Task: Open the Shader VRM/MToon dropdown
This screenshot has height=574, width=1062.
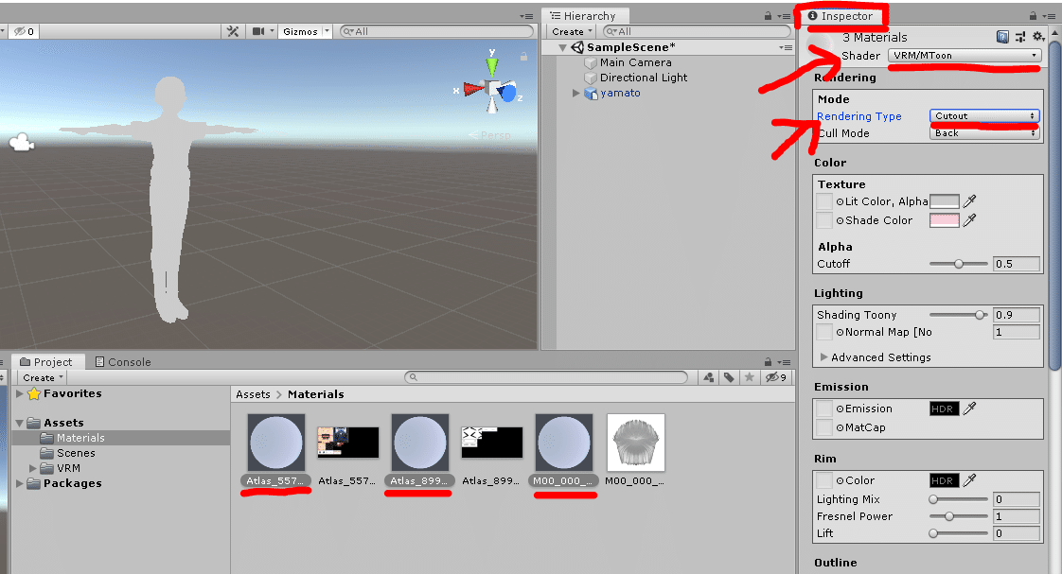Action: click(965, 56)
